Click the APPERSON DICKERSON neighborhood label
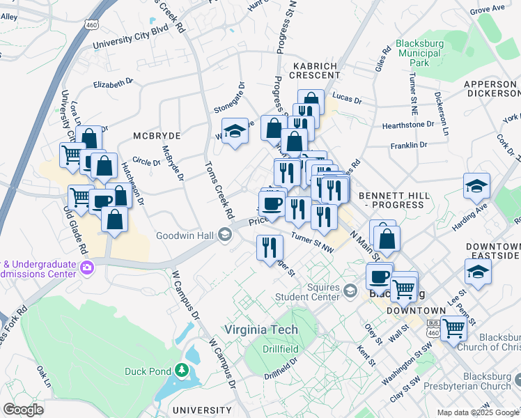521x418 pixels. point(492,88)
